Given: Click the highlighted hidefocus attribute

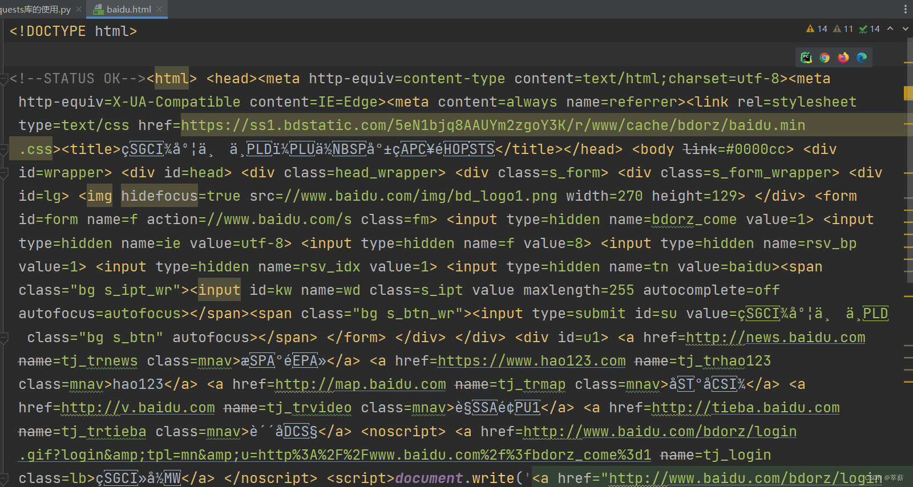Looking at the screenshot, I should point(159,196).
